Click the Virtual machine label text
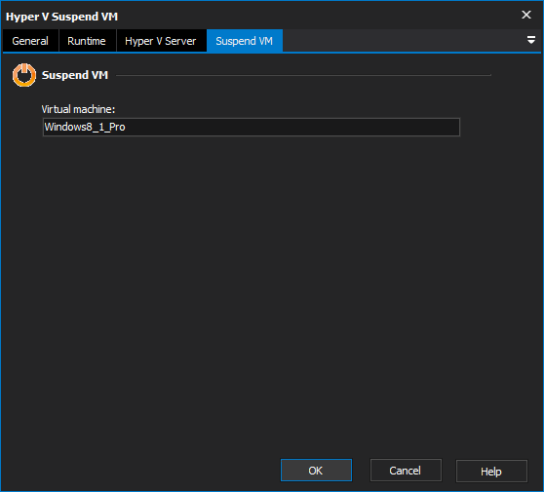544x492 pixels. click(78, 109)
